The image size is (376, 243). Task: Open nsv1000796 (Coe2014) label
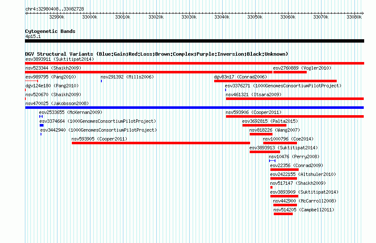click(288, 139)
